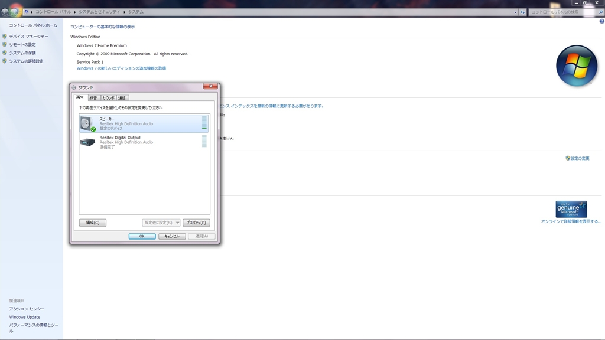
Task: Expand the arrow after コントロール パネル breadcrumb
Action: (75, 12)
